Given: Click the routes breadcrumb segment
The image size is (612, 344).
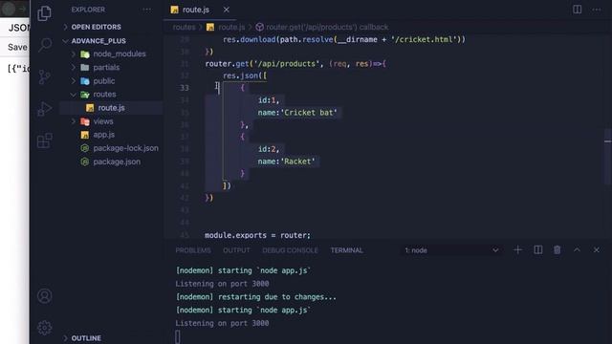Looking at the screenshot, I should tap(184, 27).
